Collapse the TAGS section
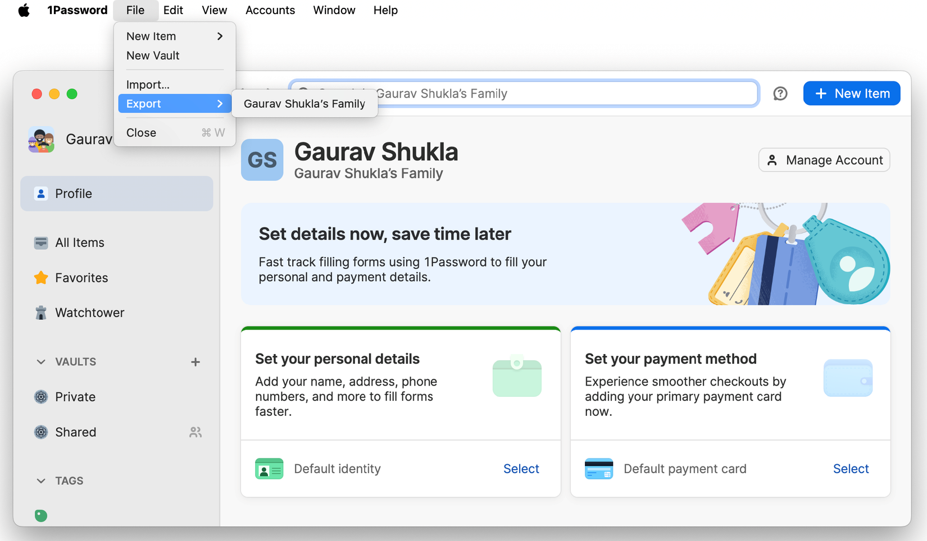Screen dimensions: 927x541 pos(40,481)
